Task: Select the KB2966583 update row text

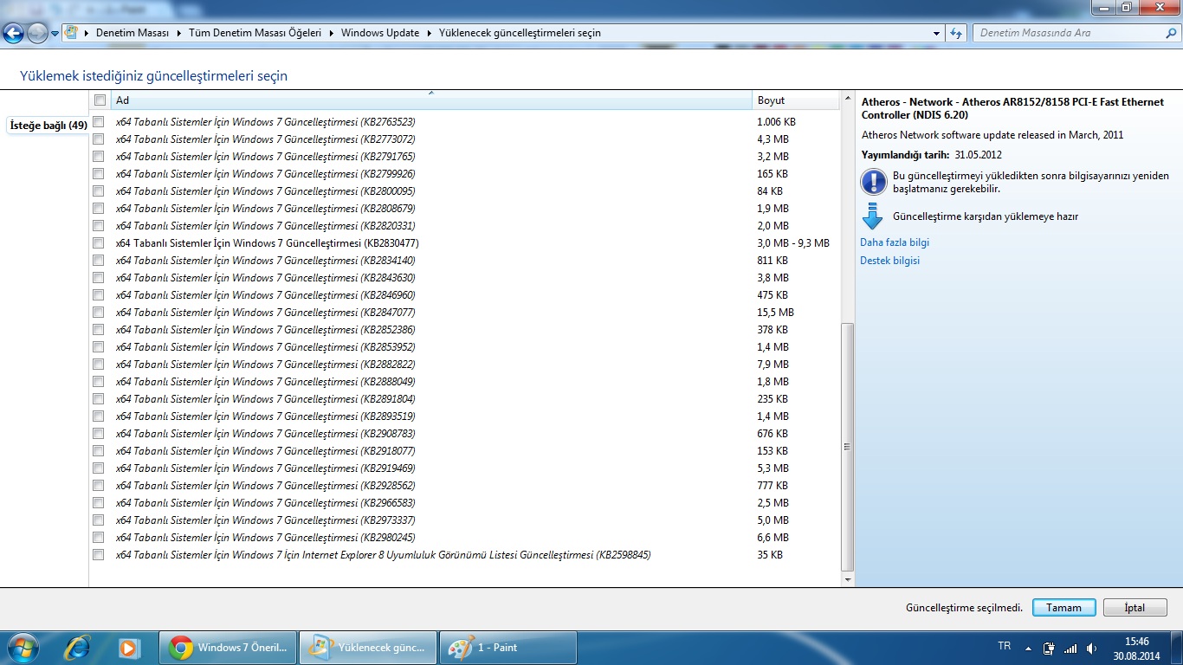Action: [266, 502]
